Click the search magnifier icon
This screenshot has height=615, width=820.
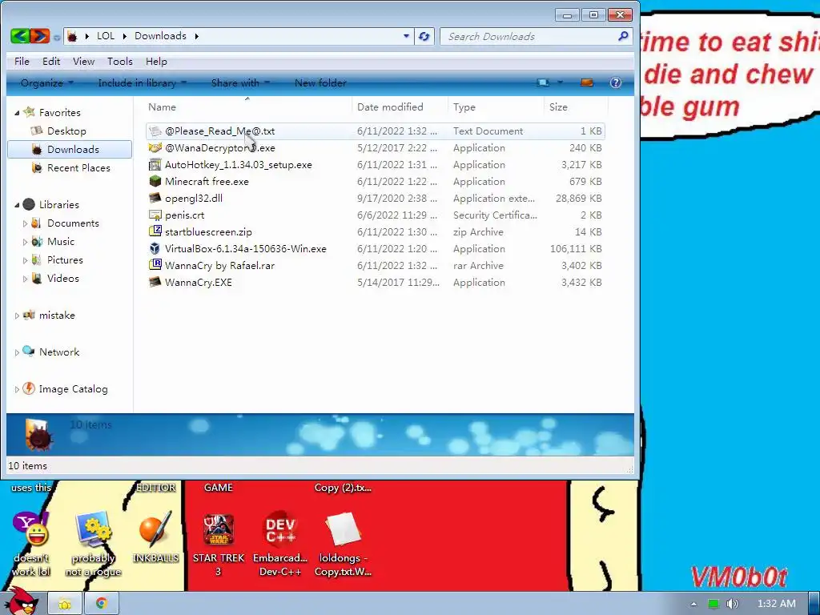pos(623,36)
